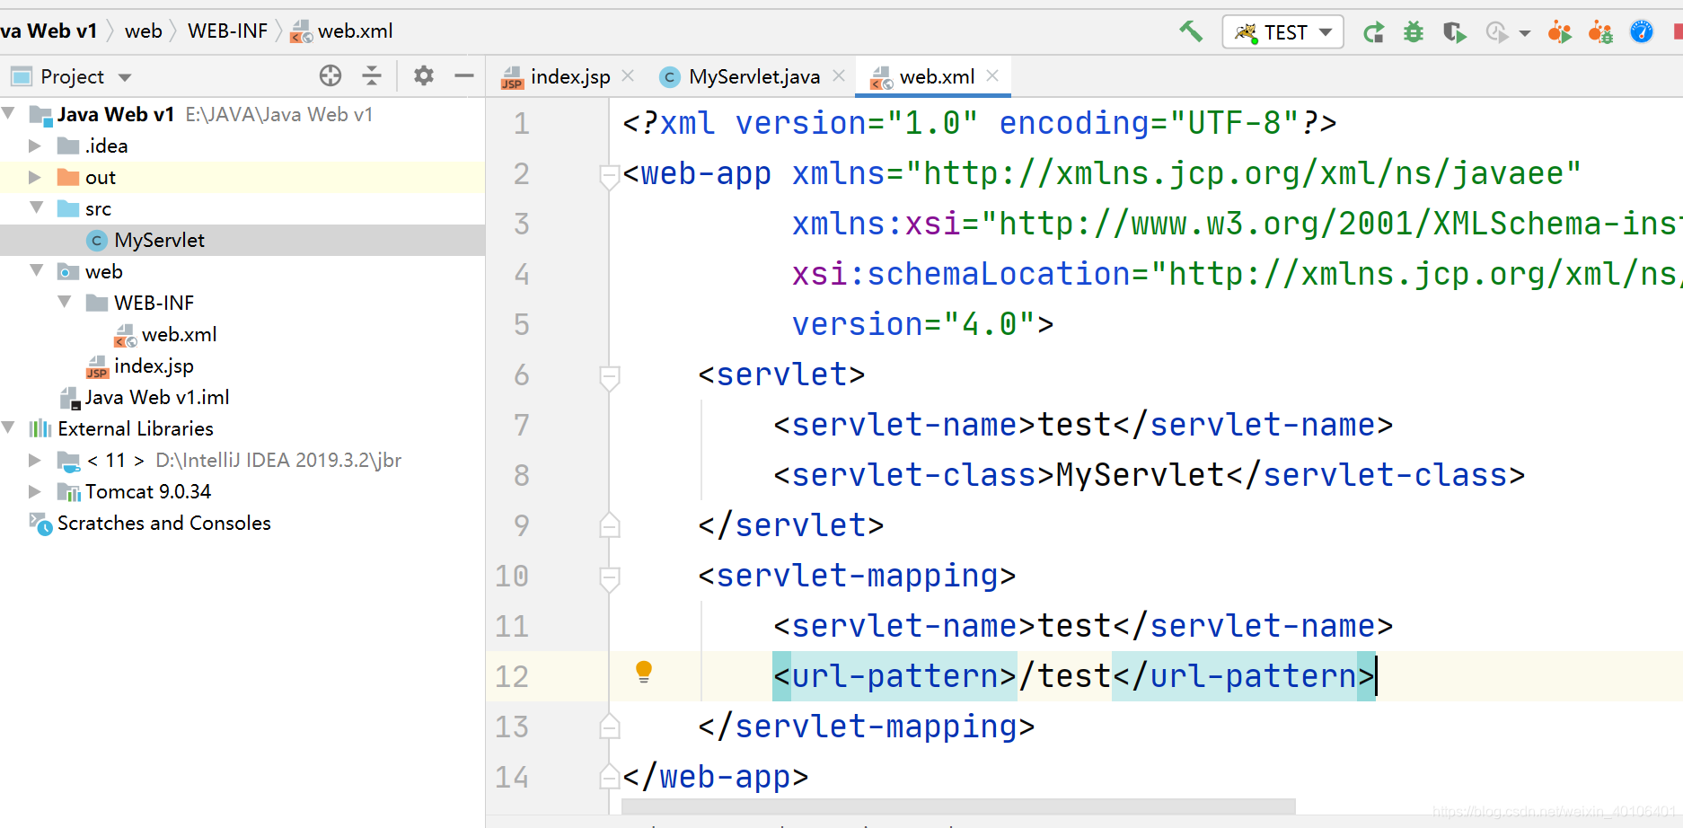Viewport: 1683px width, 828px height.
Task: Click the closing web-app tag
Action: tap(716, 777)
